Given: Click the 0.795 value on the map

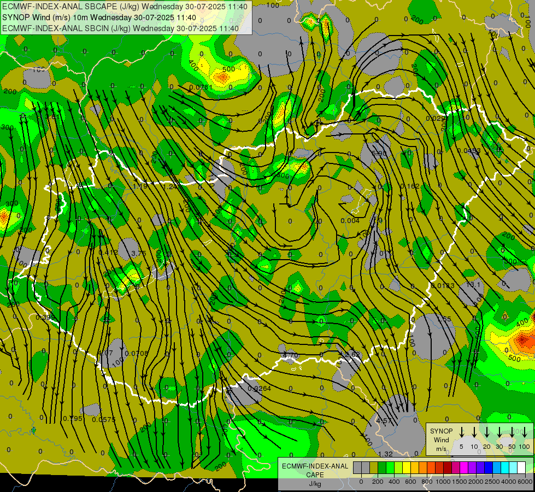Looking at the screenshot, I should click(x=73, y=419).
